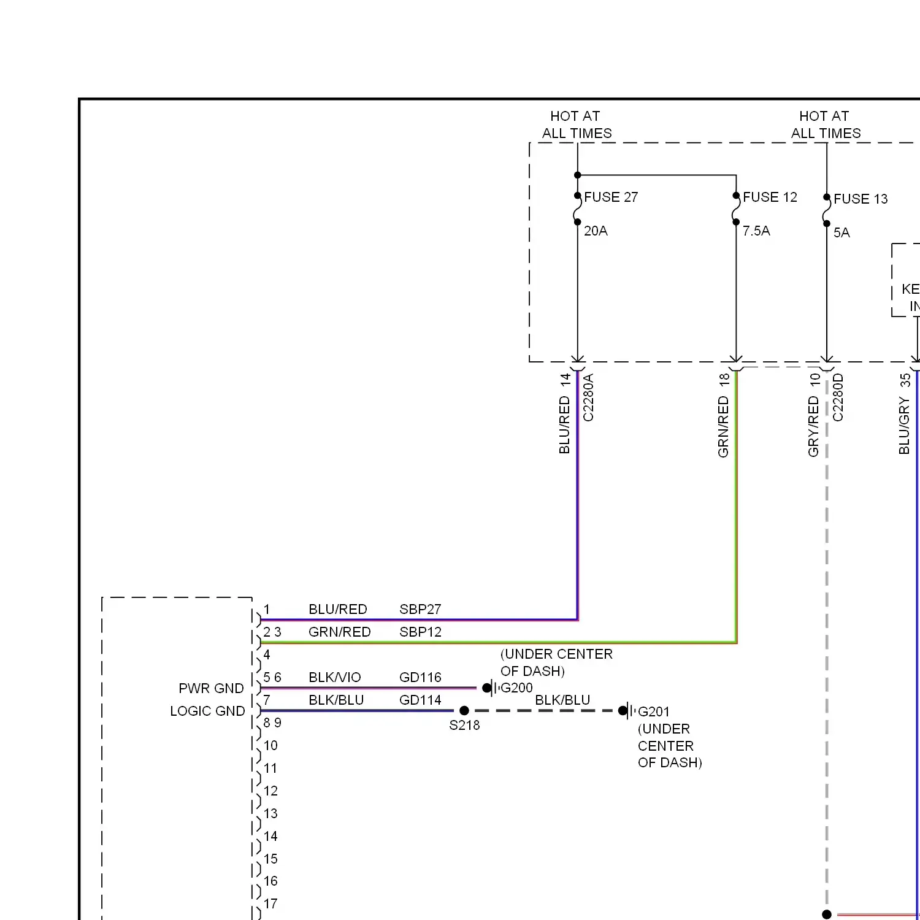Screen dimensions: 920x920
Task: Click connector pin 1
Action: point(267,609)
